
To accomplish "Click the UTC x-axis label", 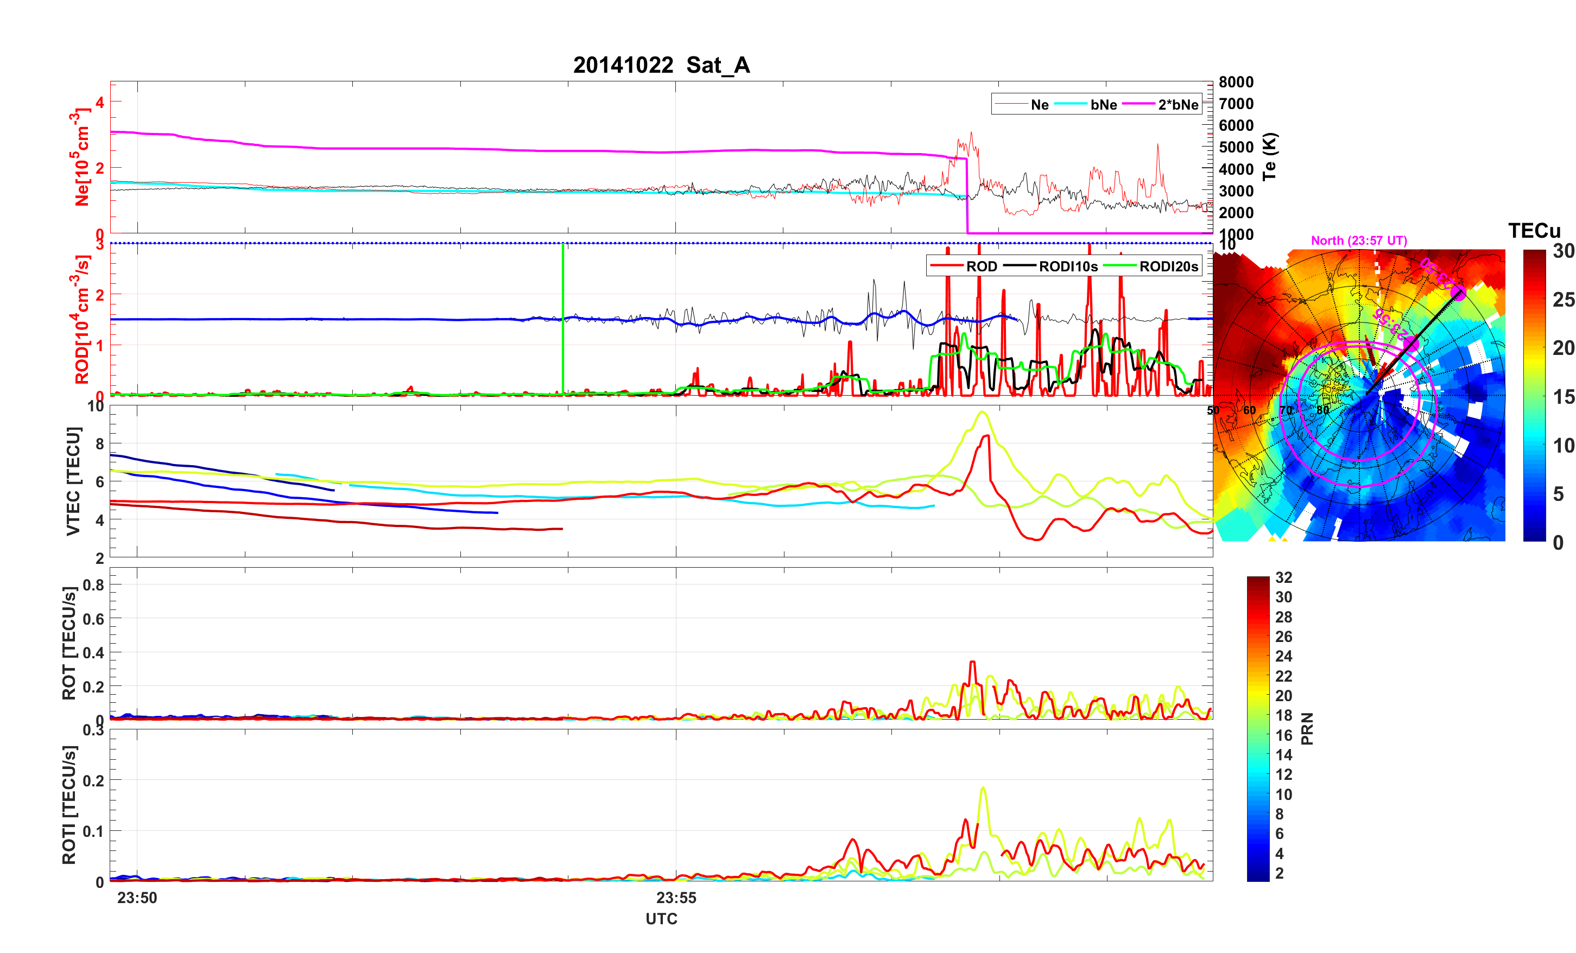I will pyautogui.click(x=661, y=918).
